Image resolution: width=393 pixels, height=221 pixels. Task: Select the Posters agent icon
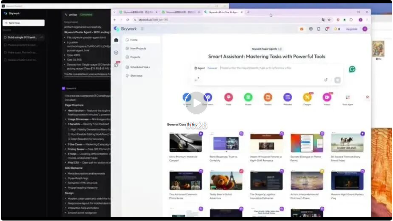pos(268,97)
